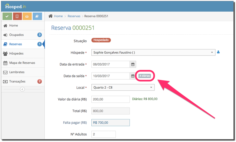
Task: Click the red tablet shortcut button
Action: pos(17,16)
